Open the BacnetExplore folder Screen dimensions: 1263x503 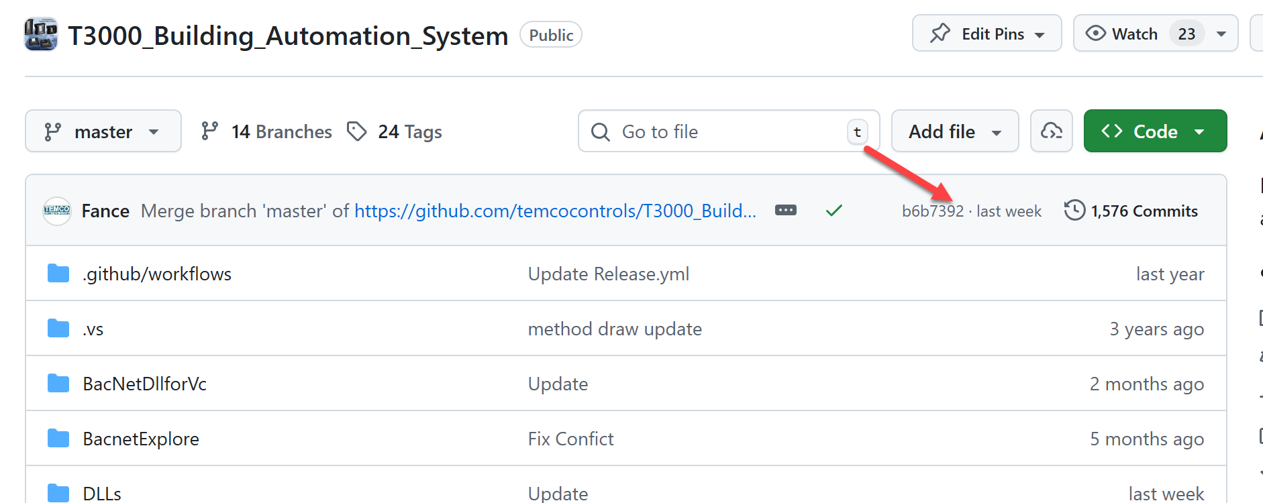click(141, 439)
